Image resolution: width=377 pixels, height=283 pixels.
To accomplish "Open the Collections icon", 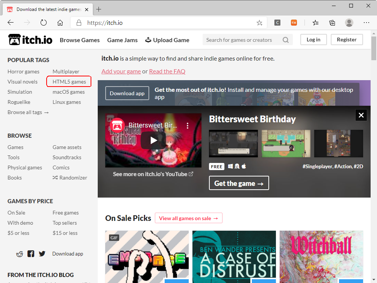I will pos(332,23).
